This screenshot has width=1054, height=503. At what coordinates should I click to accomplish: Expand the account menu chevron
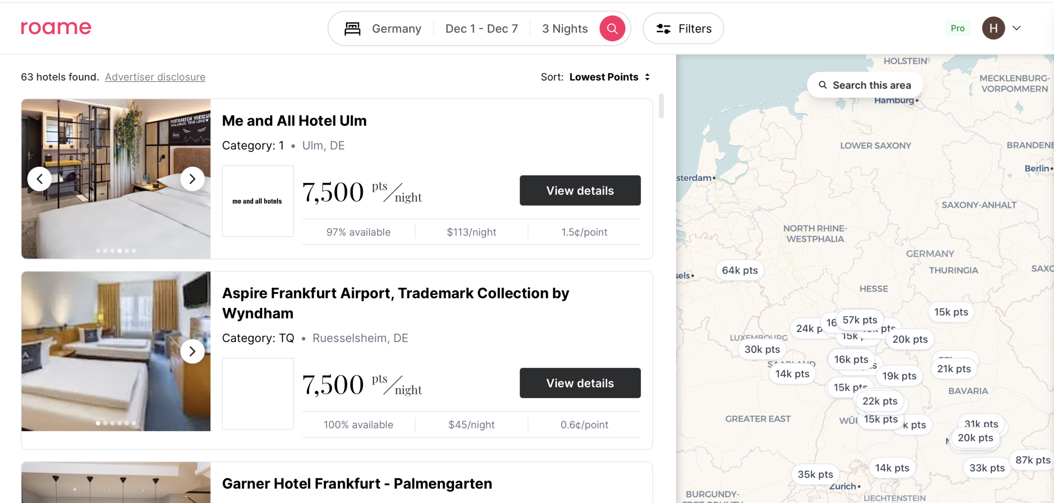[x=1017, y=28]
